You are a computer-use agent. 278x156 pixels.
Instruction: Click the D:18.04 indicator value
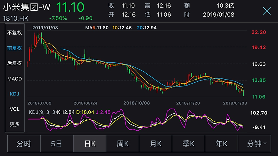85,112
